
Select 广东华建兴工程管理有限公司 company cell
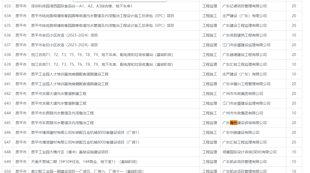pyautogui.click(x=246, y=84)
